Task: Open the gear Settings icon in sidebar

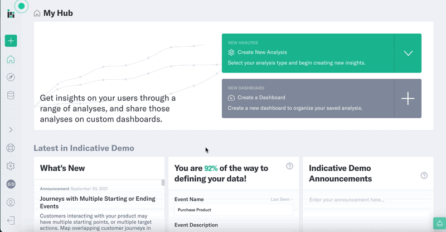Action: [x=11, y=166]
